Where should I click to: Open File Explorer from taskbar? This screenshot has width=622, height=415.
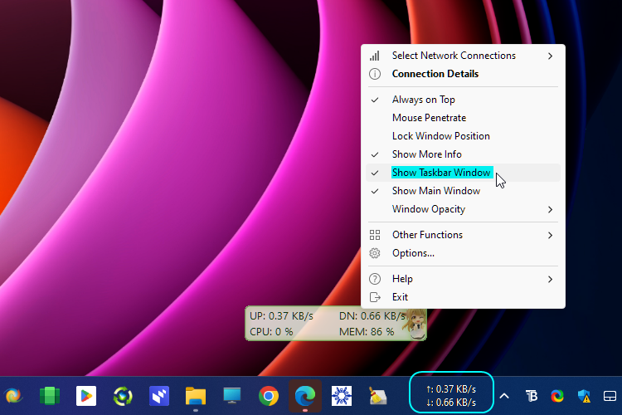coord(196,396)
